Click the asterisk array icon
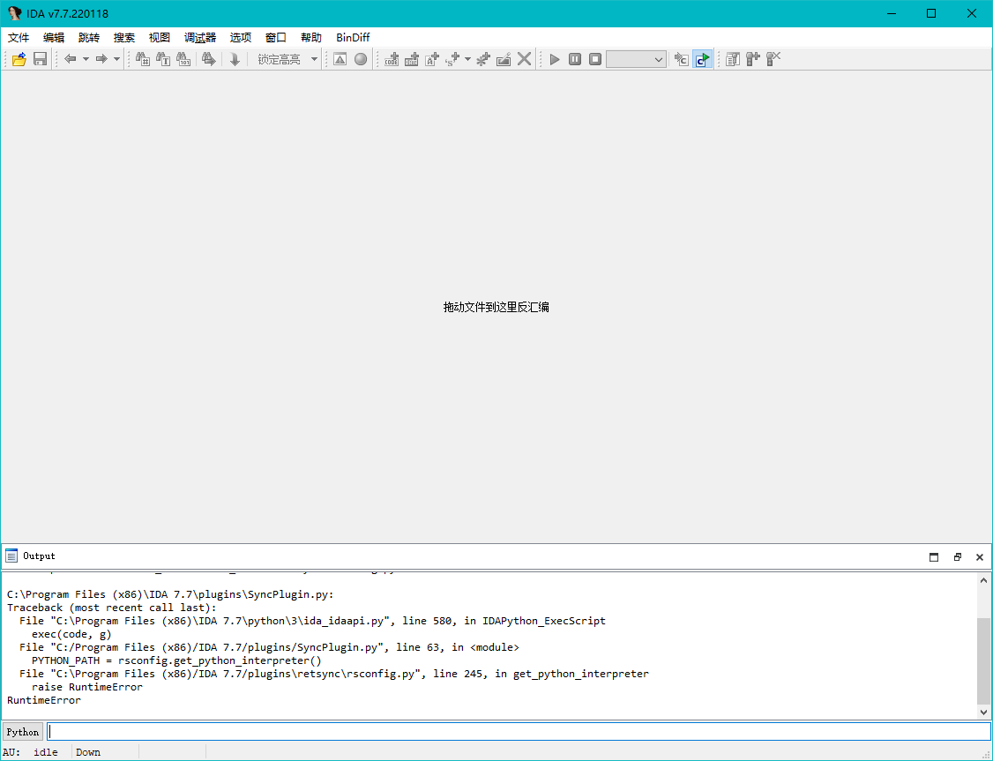 [483, 59]
